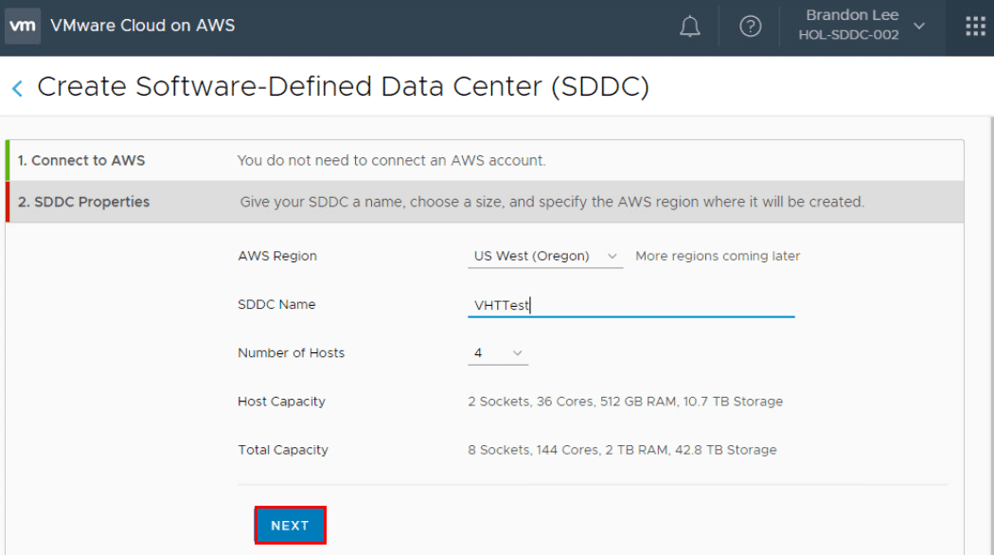Click the Host Capacity value text
Image resolution: width=994 pixels, height=555 pixels.
click(625, 402)
